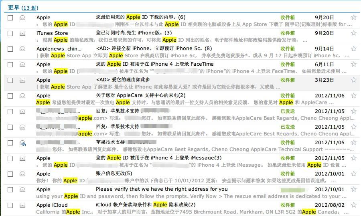The height and width of the screenshot is (216, 361).
Task: Click sender name Applenews_chin...
Action: tap(59, 49)
